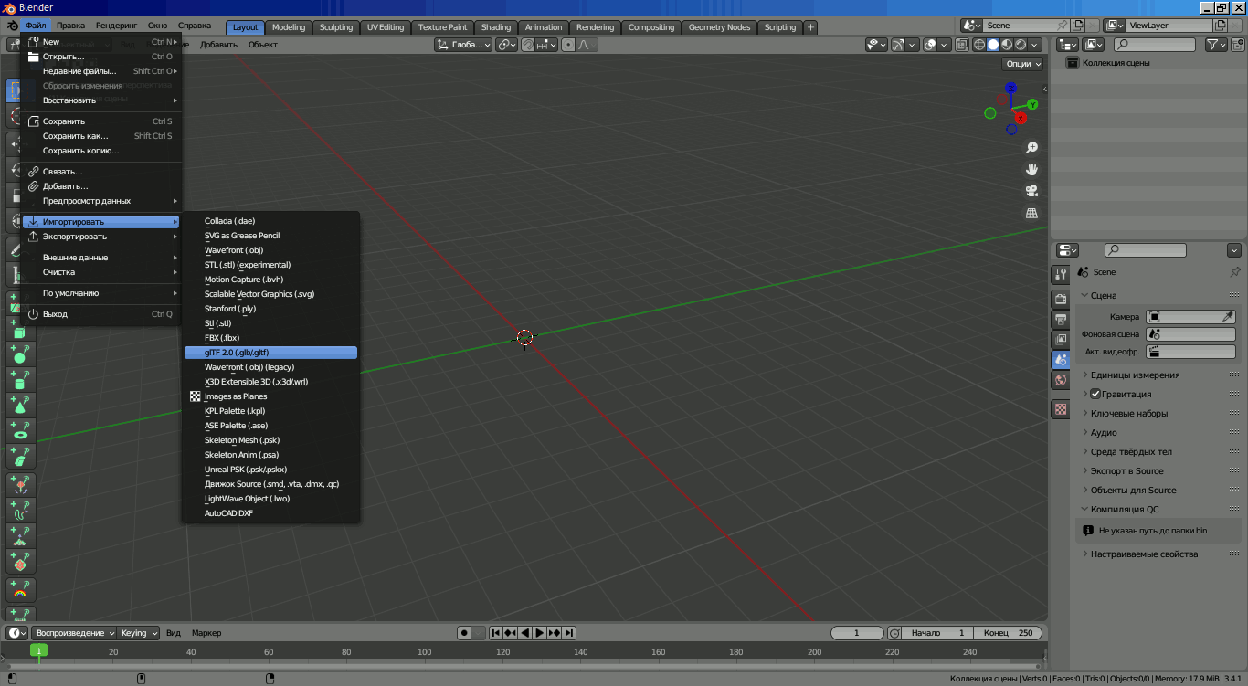Toggle the auto keying record button
The height and width of the screenshot is (686, 1248).
pos(464,633)
